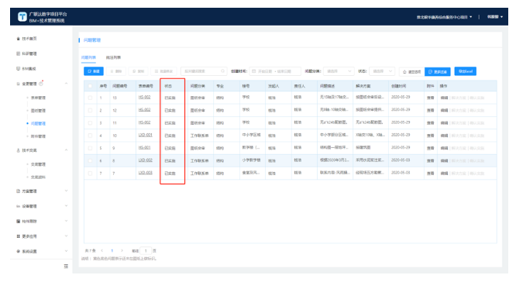Image resolution: width=516 pixels, height=282 pixels.
Task: Click the calendar icon in date range field
Action: coord(253,71)
